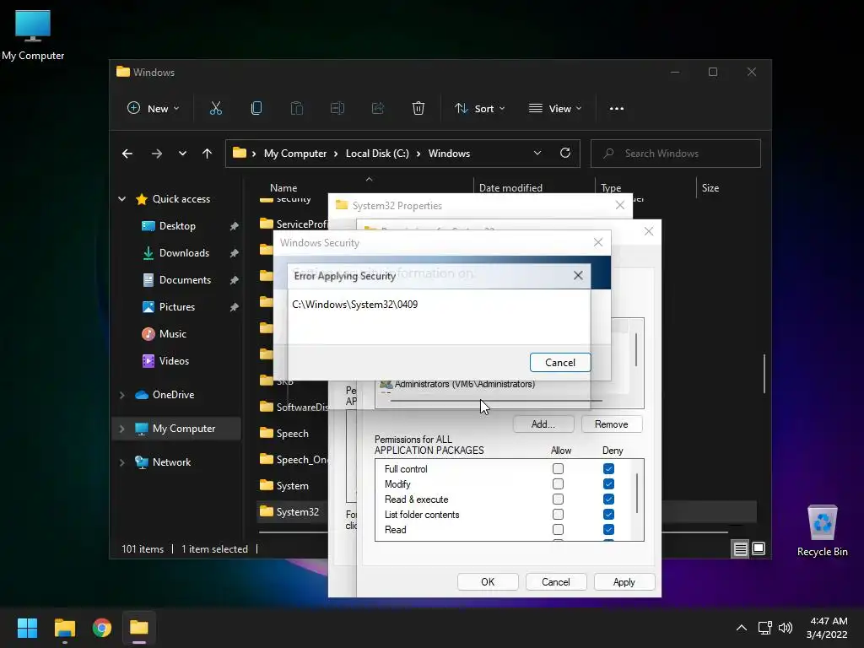The height and width of the screenshot is (648, 864).
Task: Open Recycle Bin desktop icon
Action: pyautogui.click(x=822, y=530)
